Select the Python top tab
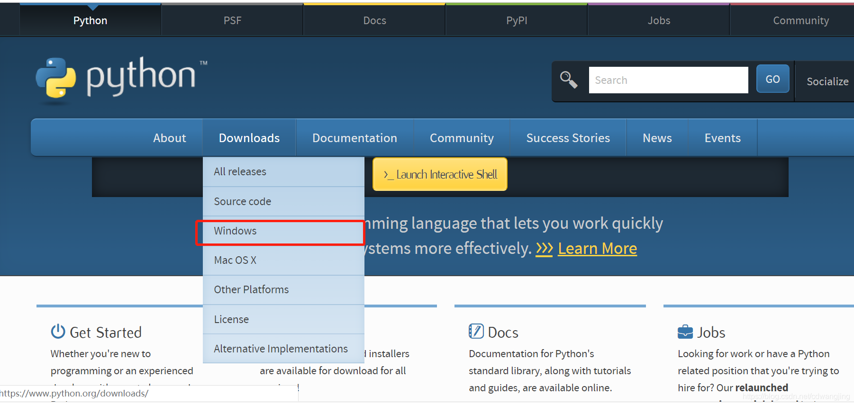 (x=90, y=20)
